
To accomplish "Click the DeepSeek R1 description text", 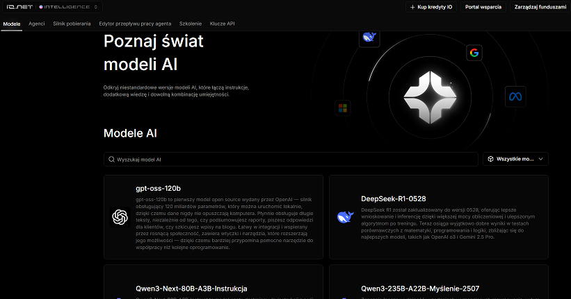I will click(x=448, y=223).
